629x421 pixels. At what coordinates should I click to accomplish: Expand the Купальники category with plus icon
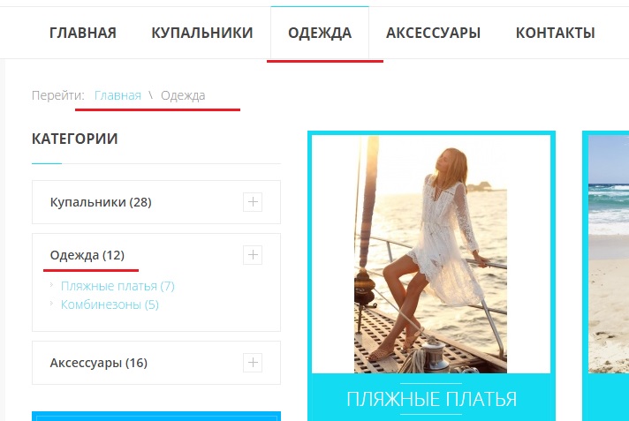[253, 202]
